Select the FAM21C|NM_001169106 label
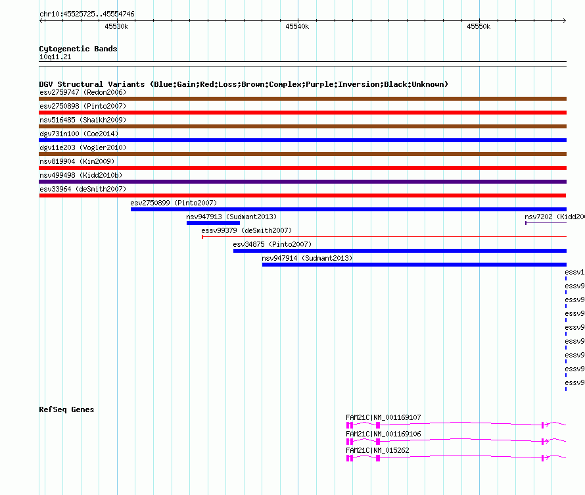This screenshot has width=585, height=495. tap(383, 434)
